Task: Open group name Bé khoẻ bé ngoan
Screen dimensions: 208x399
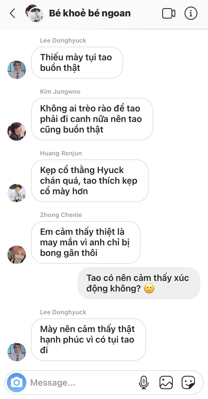Action: [x=90, y=13]
